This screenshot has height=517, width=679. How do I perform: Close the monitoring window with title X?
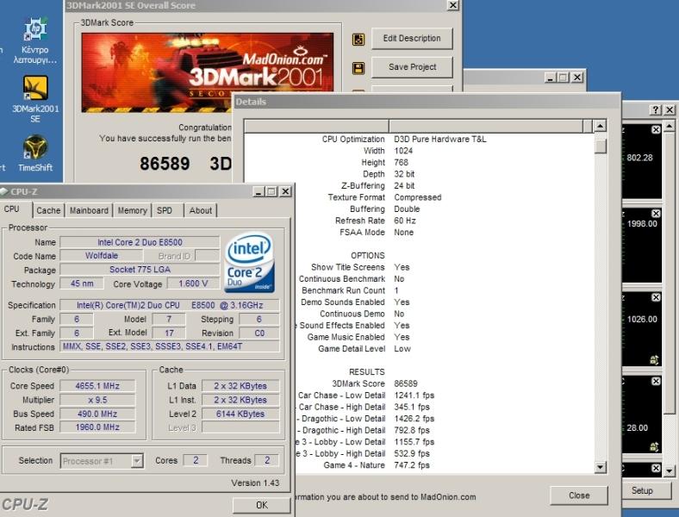[x=670, y=110]
